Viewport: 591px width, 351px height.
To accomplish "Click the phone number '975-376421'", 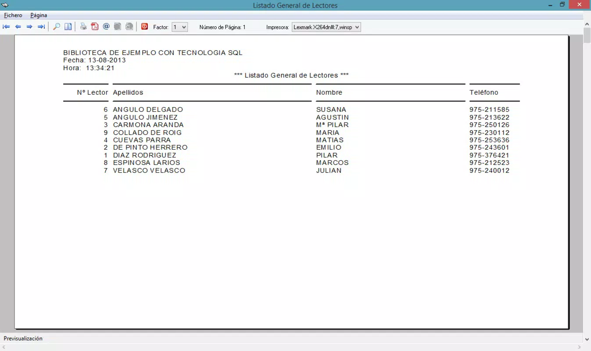I will pos(490,155).
